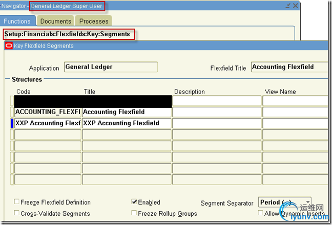Click the Application field General Ledger
332x225 pixels.
(x=111, y=67)
